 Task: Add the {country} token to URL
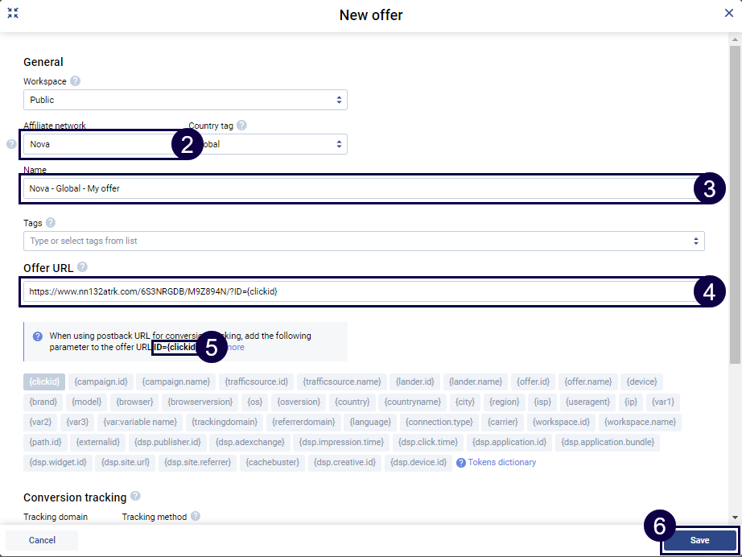(352, 401)
